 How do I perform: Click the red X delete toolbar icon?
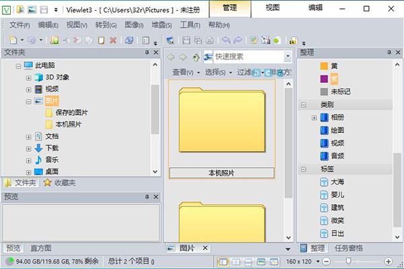[x=113, y=40]
